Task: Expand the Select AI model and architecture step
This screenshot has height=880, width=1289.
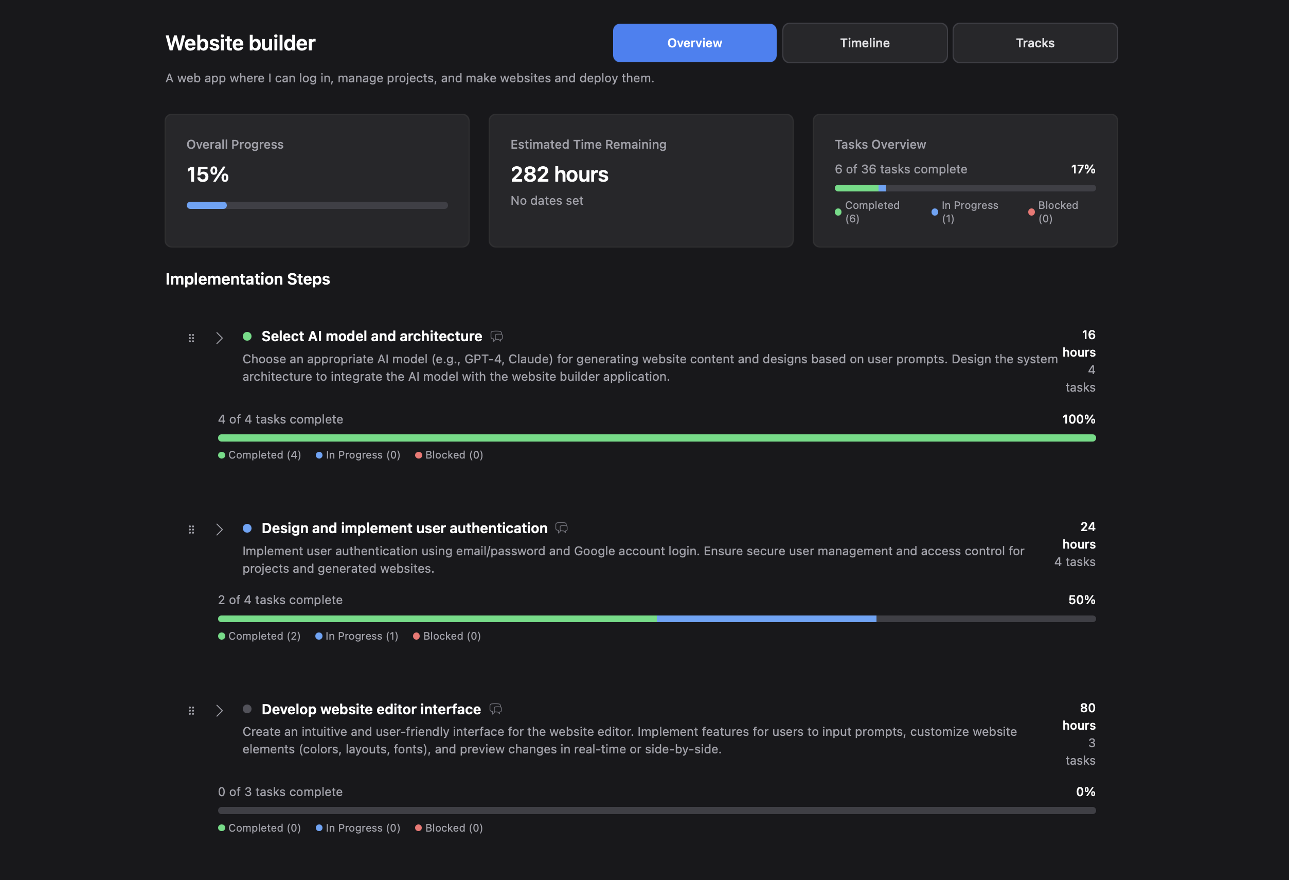Action: click(220, 338)
